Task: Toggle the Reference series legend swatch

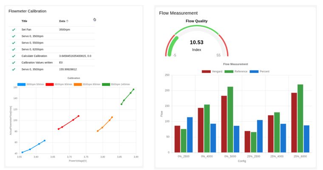Action: [x=229, y=72]
